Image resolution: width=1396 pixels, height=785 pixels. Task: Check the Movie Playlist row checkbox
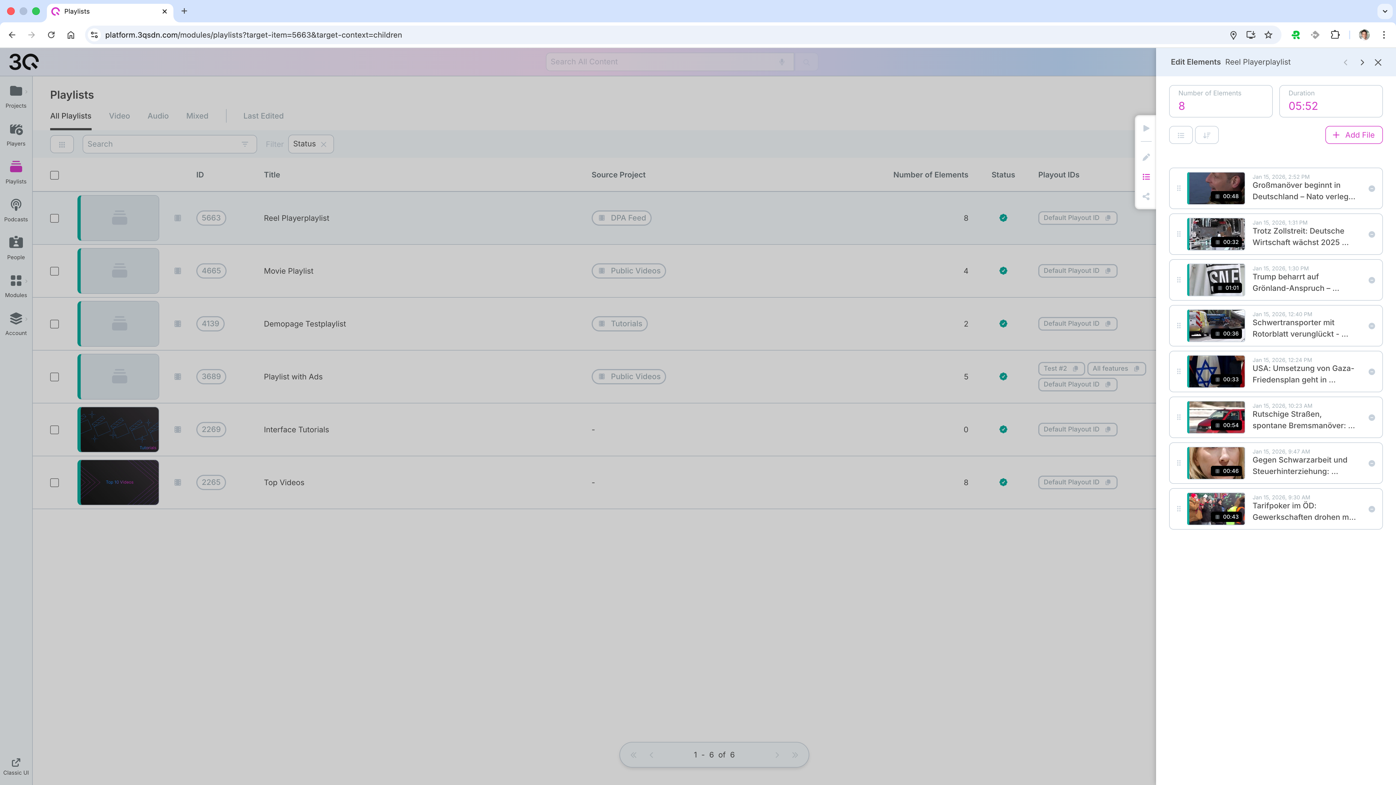pos(54,271)
